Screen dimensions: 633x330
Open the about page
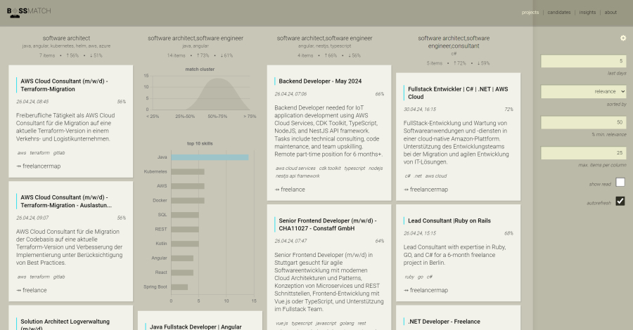coord(610,12)
